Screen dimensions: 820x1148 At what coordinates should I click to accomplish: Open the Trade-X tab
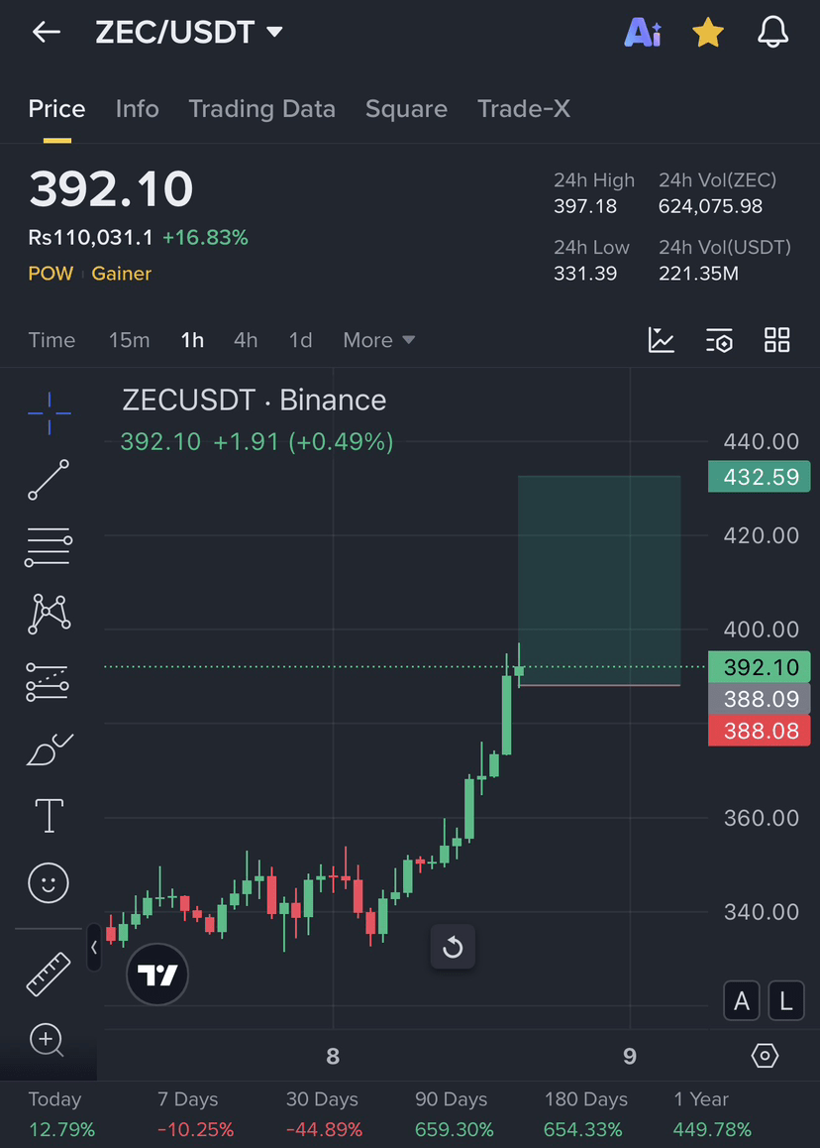tap(524, 109)
